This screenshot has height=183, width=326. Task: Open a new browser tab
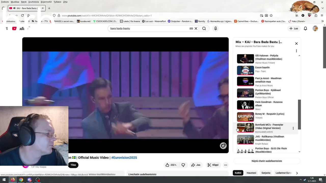pos(49,8)
